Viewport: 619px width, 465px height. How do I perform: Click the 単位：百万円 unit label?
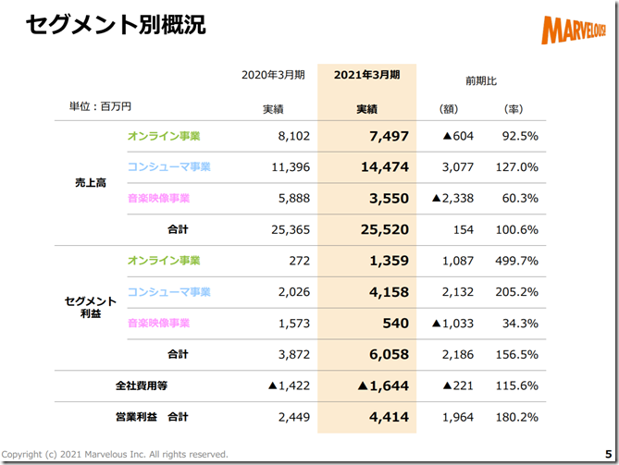pos(100,106)
